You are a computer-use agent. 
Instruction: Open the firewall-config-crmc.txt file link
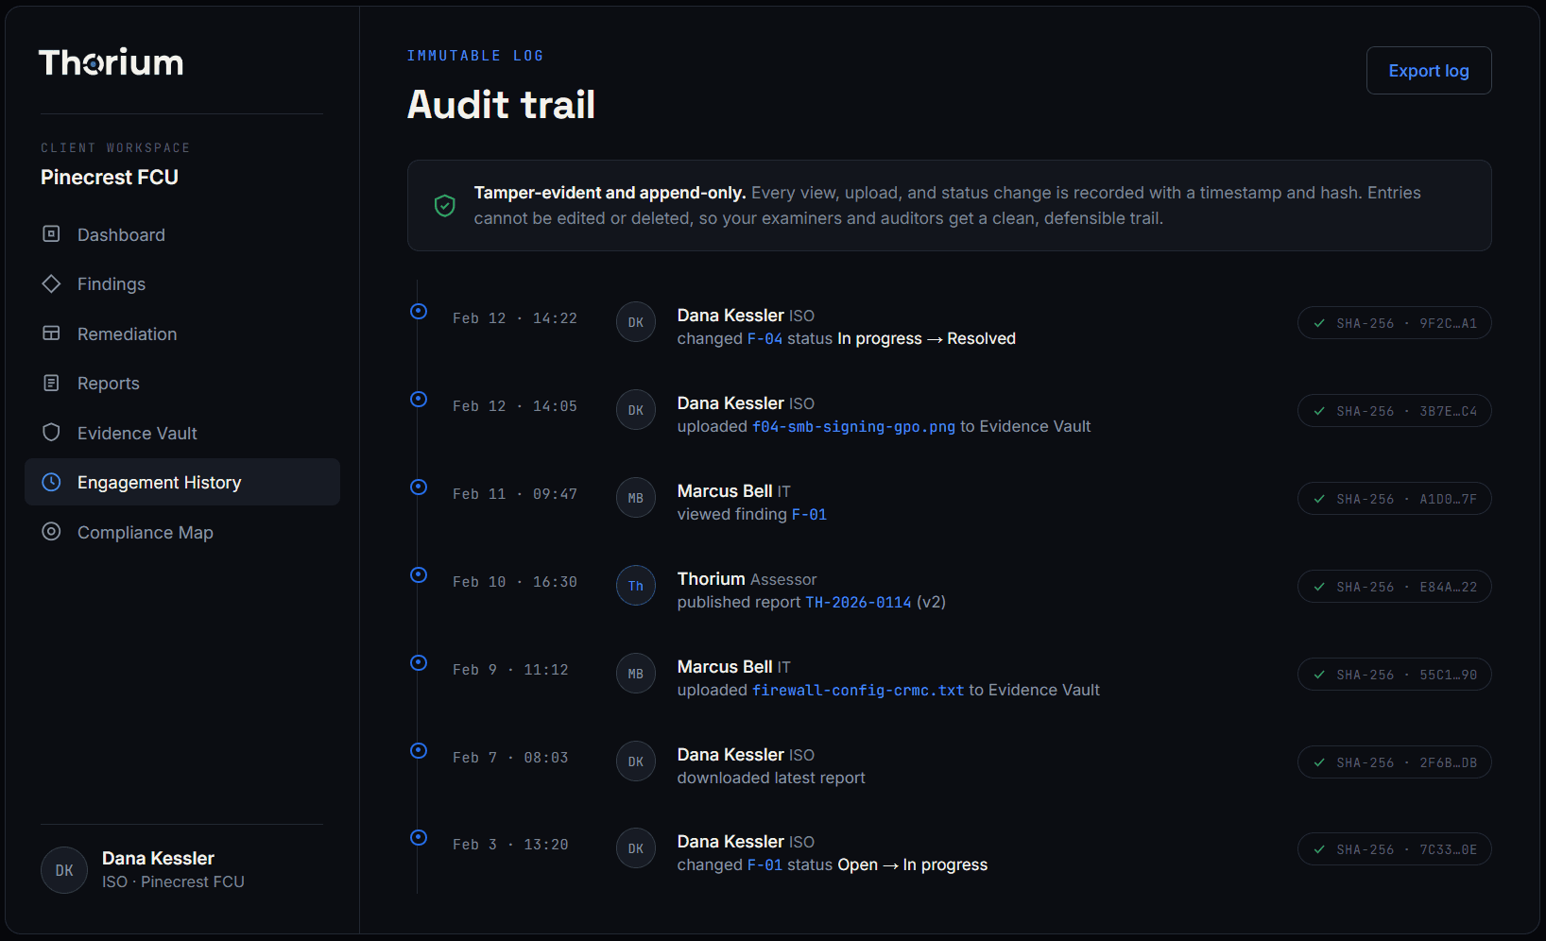(x=858, y=690)
